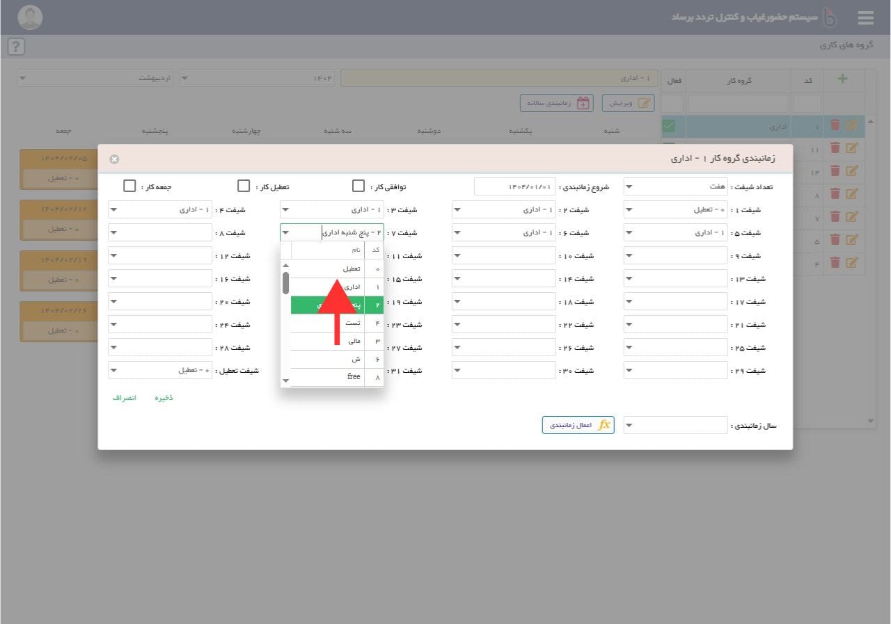Open the سال زمانبندی dropdown
The width and height of the screenshot is (891, 624).
pos(629,426)
